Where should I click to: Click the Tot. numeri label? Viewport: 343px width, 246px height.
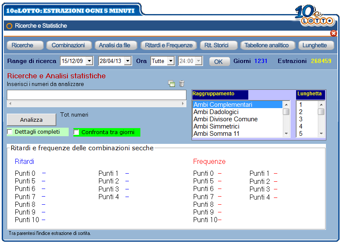tap(74, 114)
